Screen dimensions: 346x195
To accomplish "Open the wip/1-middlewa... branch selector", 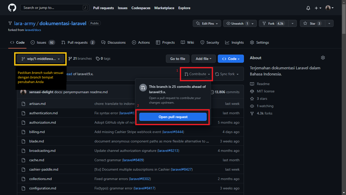I will (x=41, y=59).
